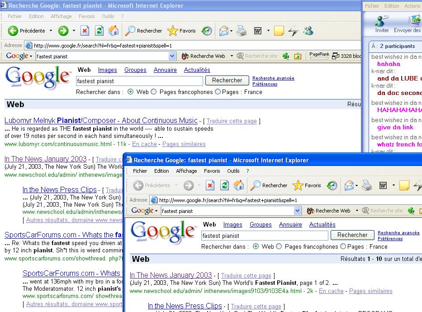Open Favoris star in the front IE window
The height and width of the screenshot is (312, 422).
pyautogui.click(x=307, y=185)
